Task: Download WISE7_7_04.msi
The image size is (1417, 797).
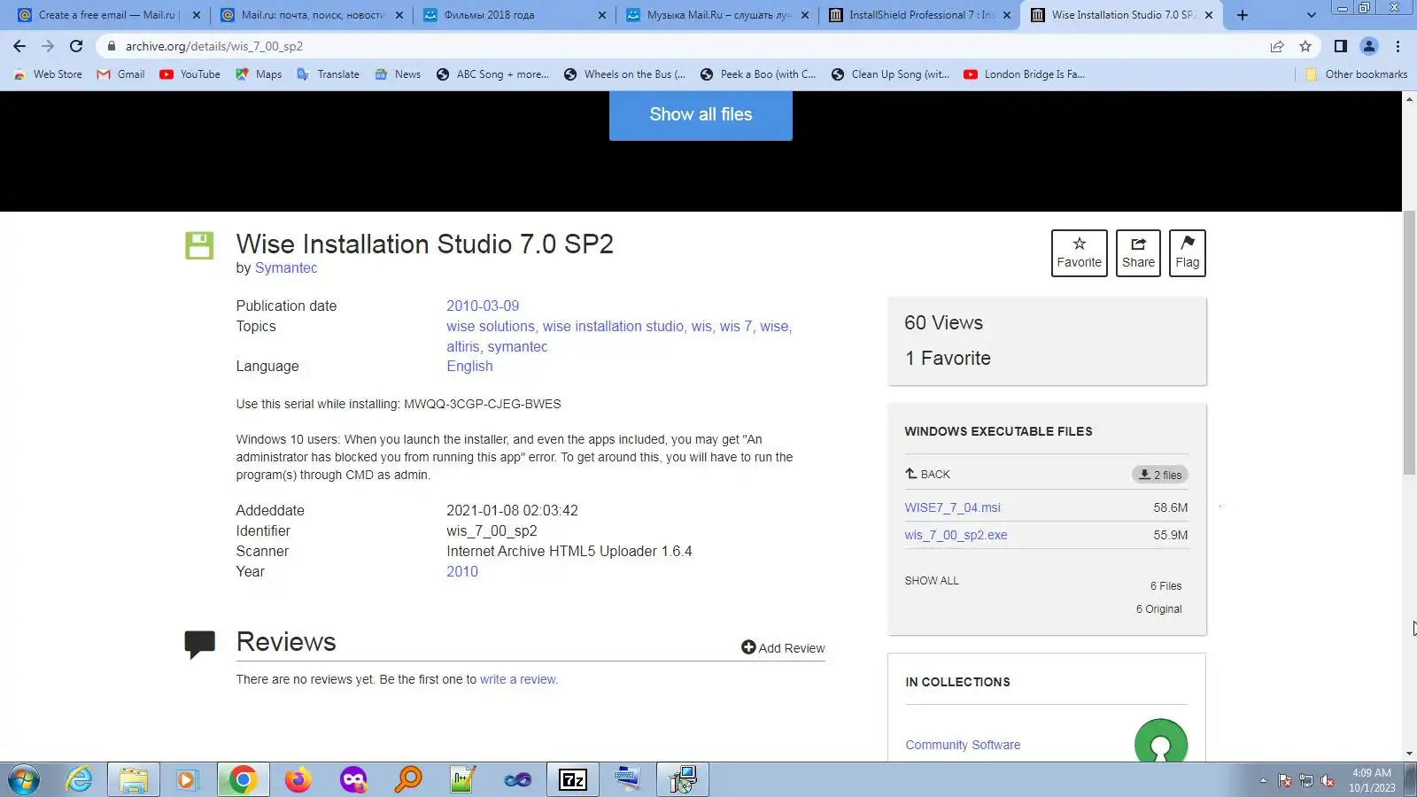Action: (x=952, y=508)
